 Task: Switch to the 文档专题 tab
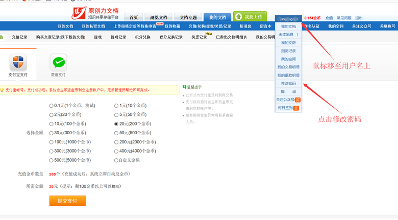click(x=188, y=17)
